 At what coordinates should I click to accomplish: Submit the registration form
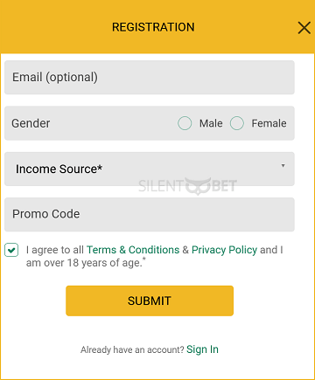click(x=150, y=301)
